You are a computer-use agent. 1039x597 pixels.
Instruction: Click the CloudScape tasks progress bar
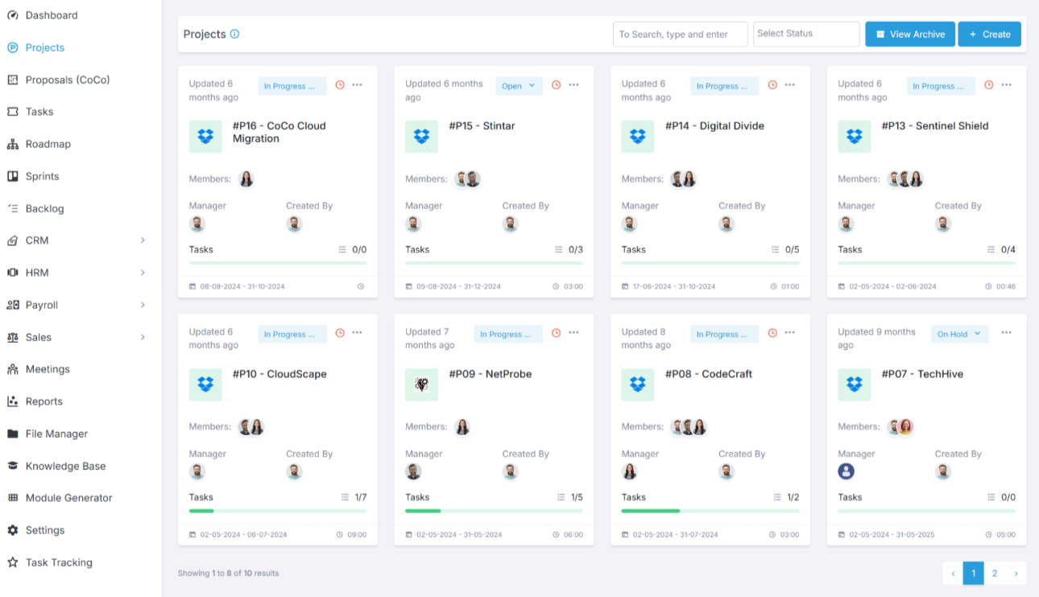tap(277, 511)
